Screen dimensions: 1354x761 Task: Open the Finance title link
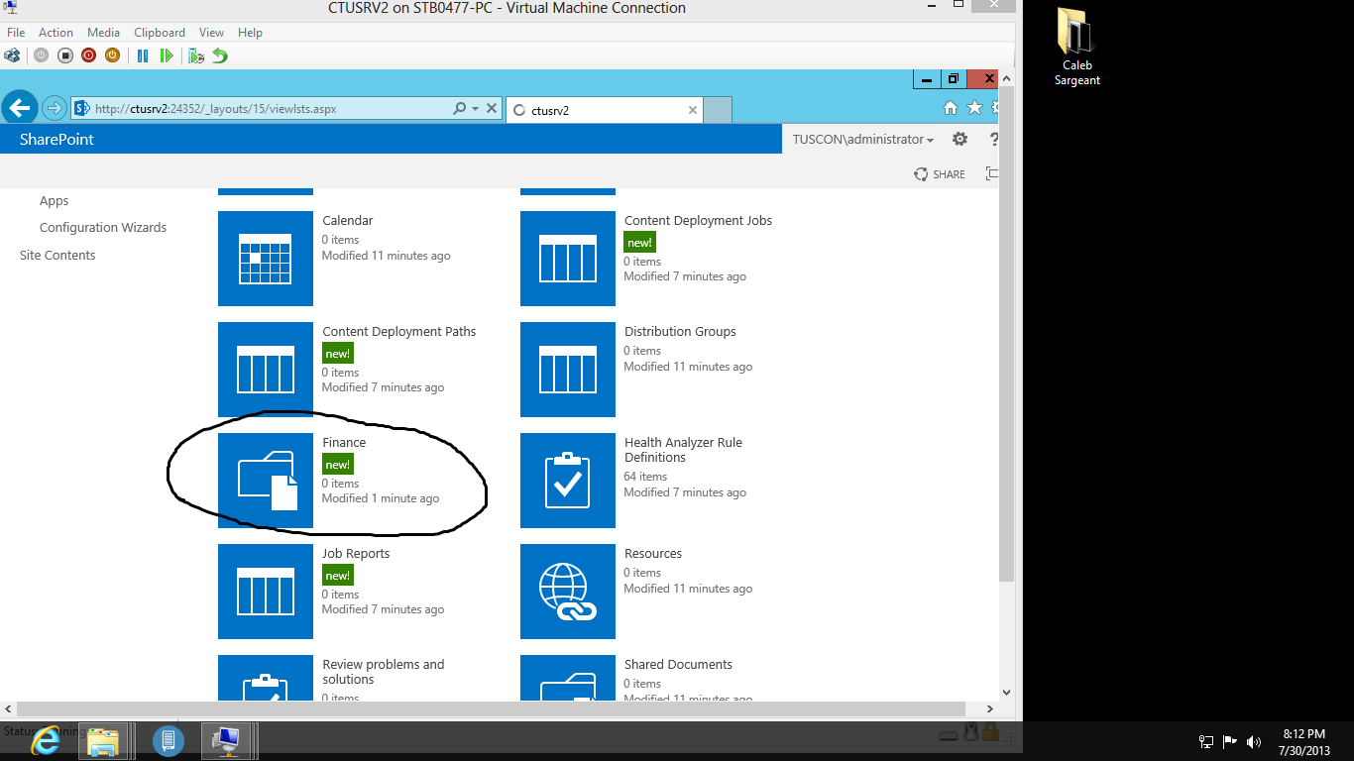tap(344, 443)
